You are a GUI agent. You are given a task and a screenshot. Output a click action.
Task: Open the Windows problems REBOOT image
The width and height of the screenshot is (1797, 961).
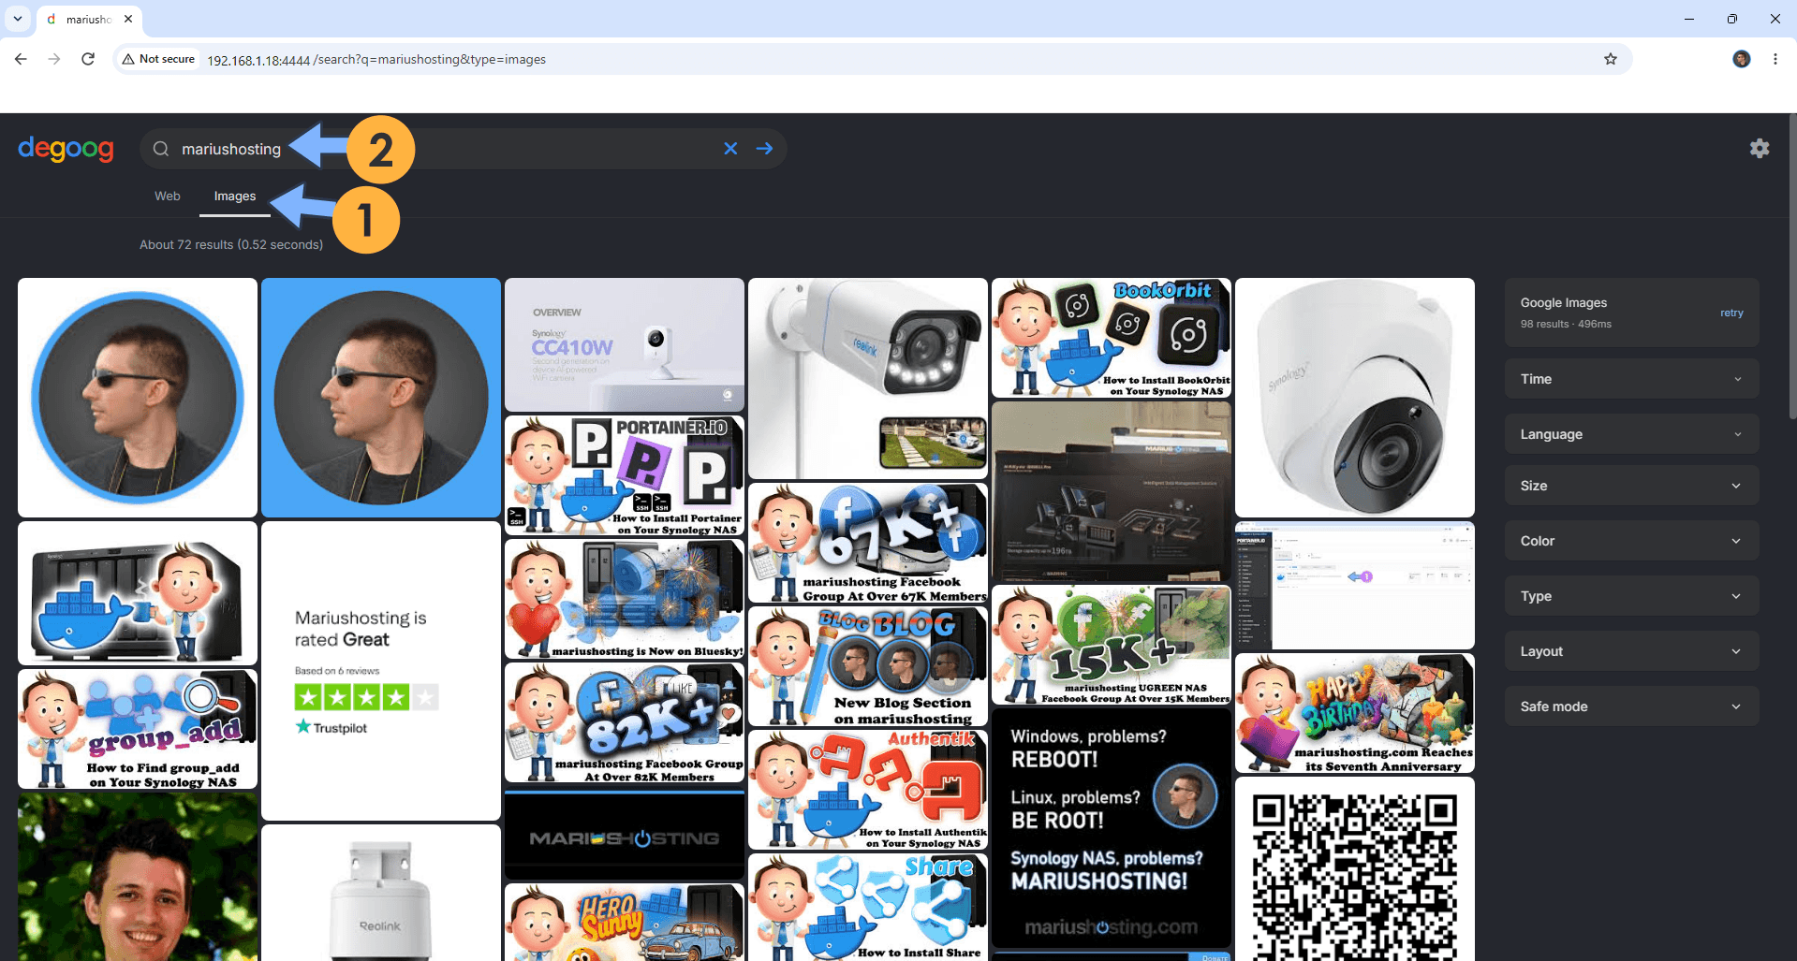[x=1112, y=828]
